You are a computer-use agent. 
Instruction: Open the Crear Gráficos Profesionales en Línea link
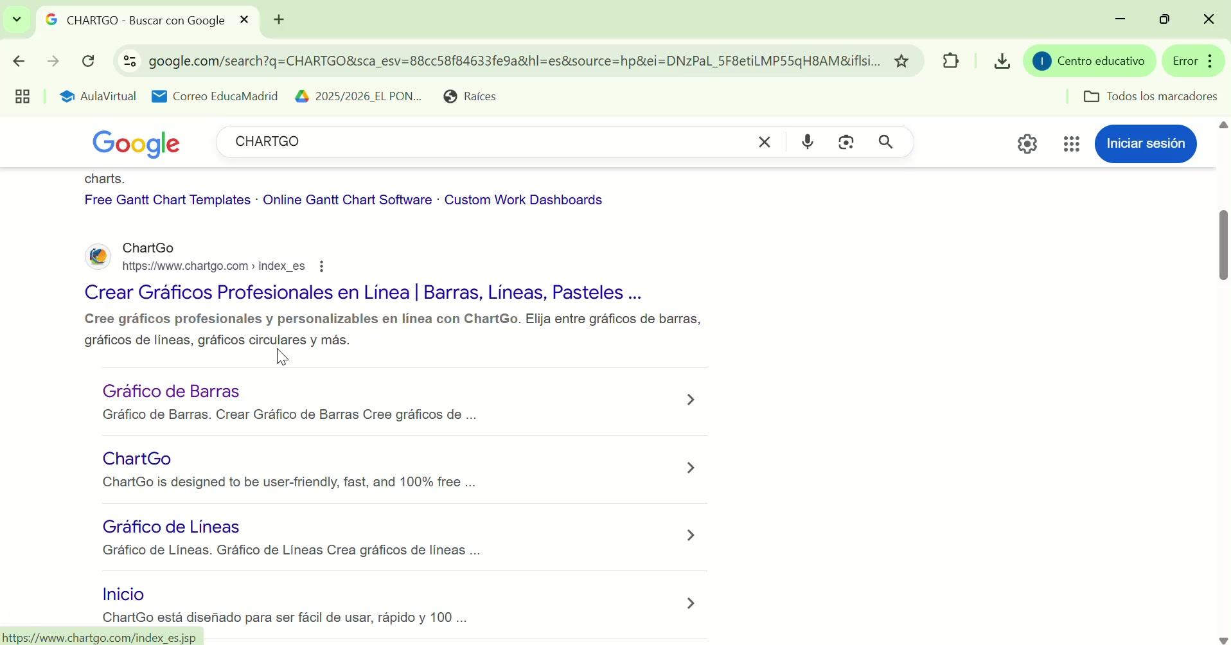coord(363,293)
